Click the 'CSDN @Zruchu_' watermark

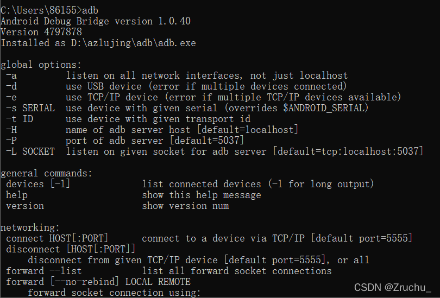click(x=393, y=287)
